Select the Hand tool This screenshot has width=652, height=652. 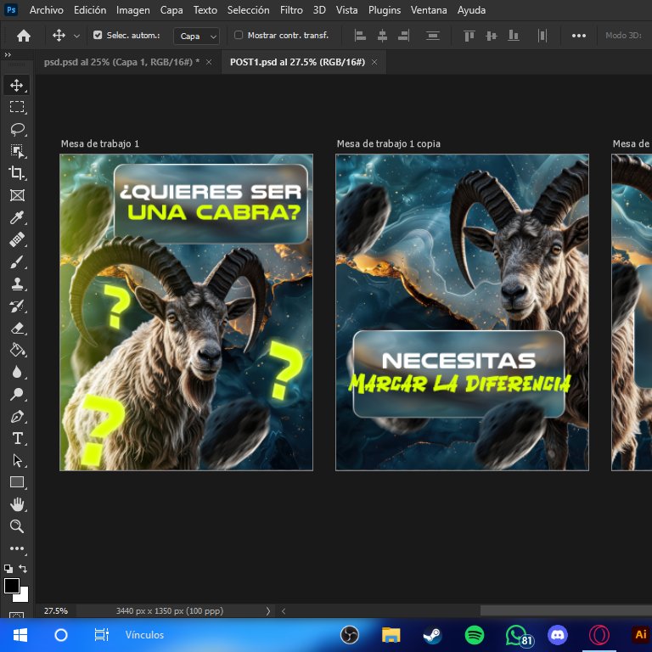pyautogui.click(x=17, y=504)
